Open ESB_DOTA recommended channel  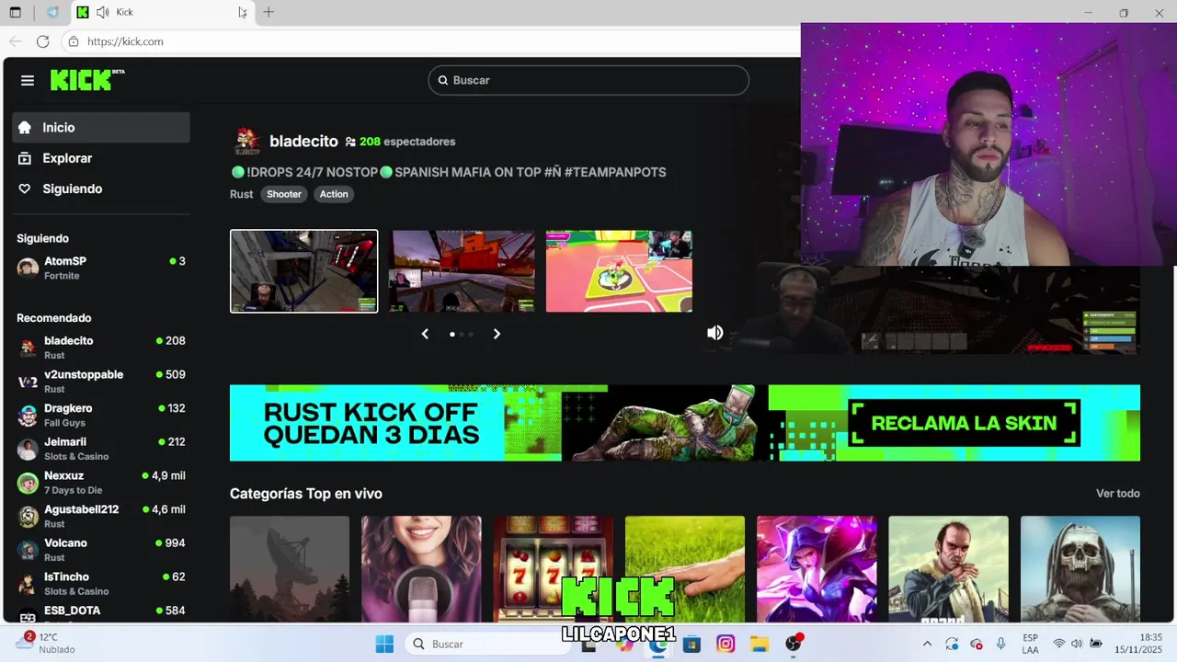101,612
